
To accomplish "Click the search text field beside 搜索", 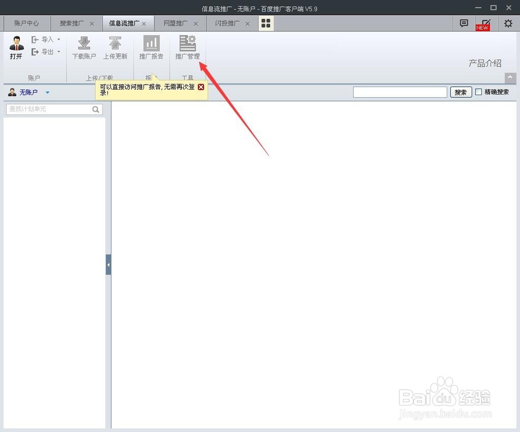I will pos(400,92).
